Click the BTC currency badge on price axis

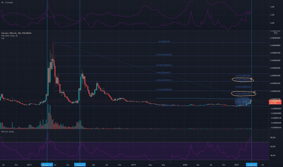click(x=276, y=33)
